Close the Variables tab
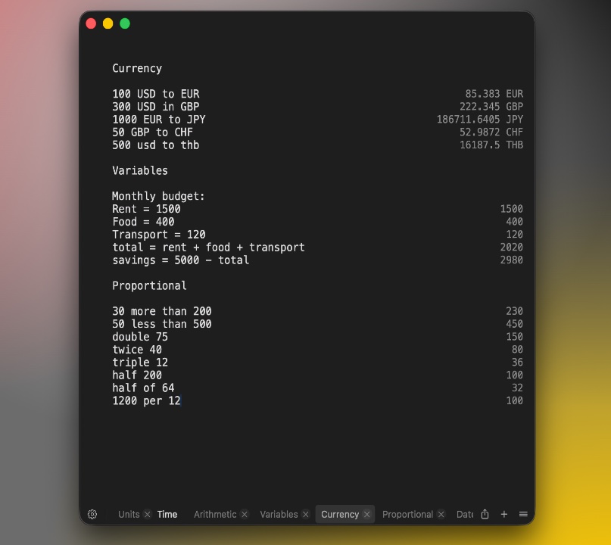This screenshot has height=545, width=611. [306, 514]
